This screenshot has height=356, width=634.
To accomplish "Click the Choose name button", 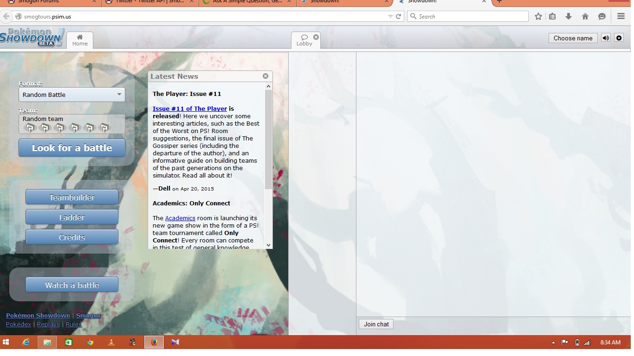I will 573,38.
